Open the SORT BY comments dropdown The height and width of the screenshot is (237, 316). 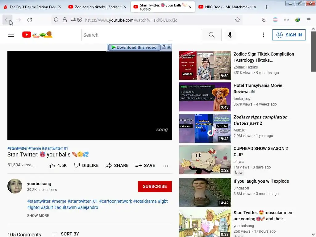point(65,234)
